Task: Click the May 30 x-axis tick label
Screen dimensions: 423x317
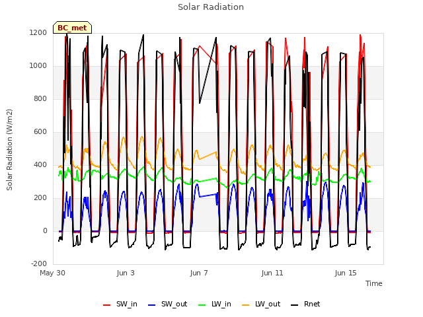Action: click(52, 273)
